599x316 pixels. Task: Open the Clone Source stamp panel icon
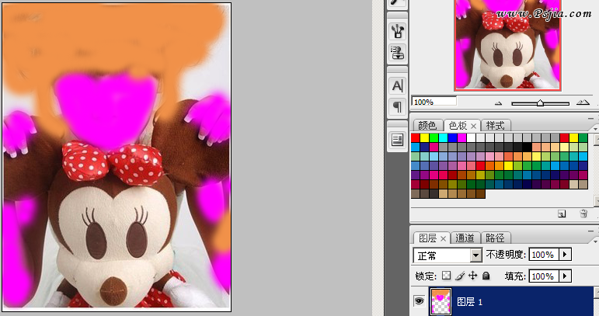click(397, 53)
